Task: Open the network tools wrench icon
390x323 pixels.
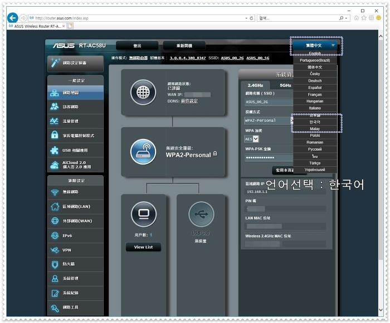Action: click(55, 308)
